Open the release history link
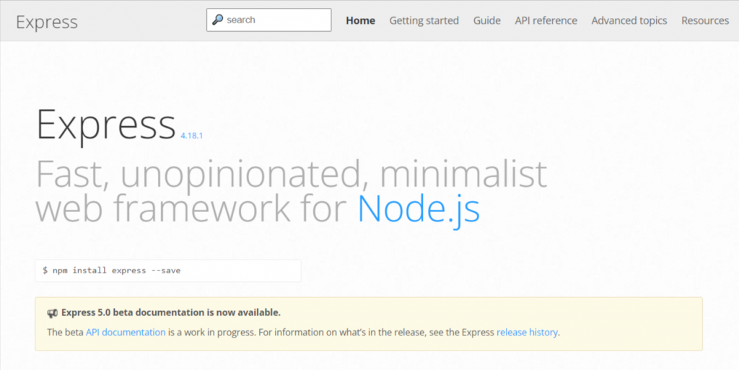739x370 pixels. 527,332
